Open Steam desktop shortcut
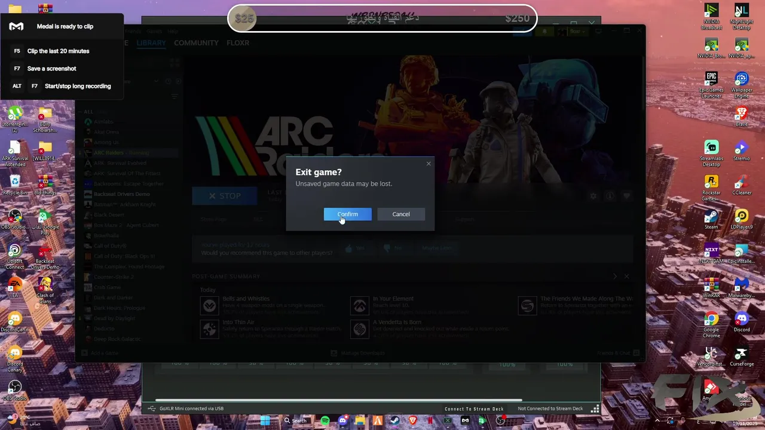 (711, 219)
